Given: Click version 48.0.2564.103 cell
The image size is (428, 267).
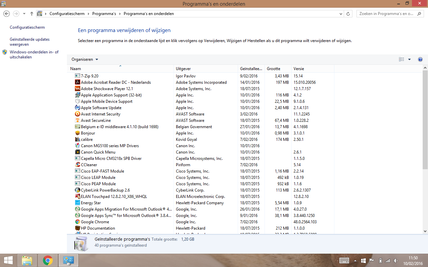Looking at the screenshot, I should [x=305, y=222].
